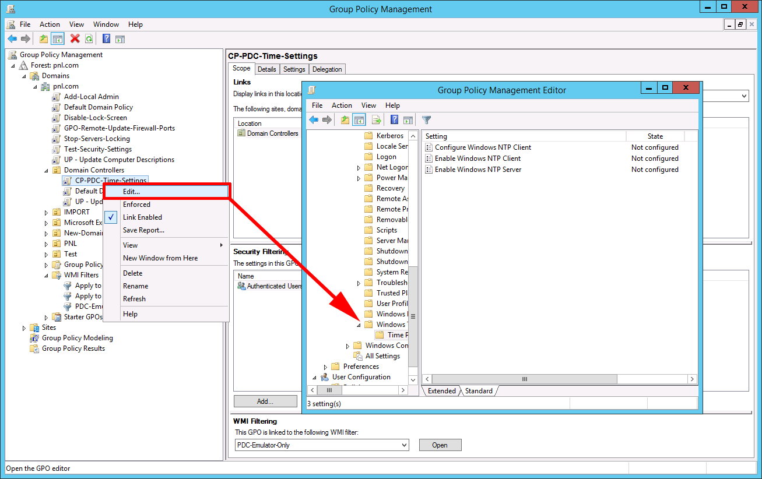Click the Refresh icon on the GPMC toolbar
Screen dimensions: 762x479
89,38
